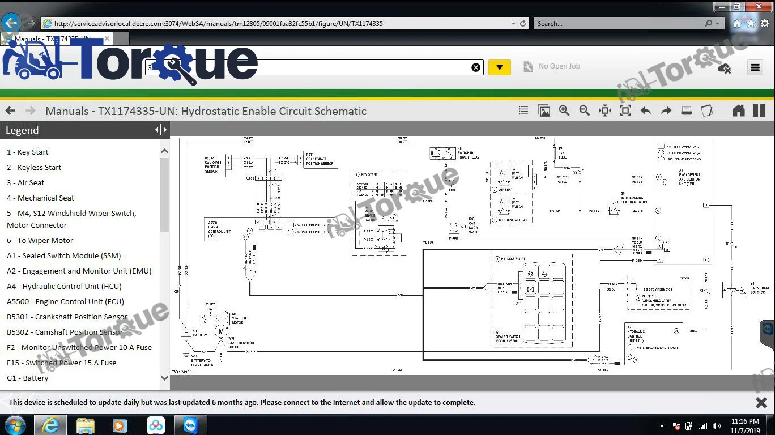Viewport: 775px width, 435px height.
Task: Open the browser search provider dropdown
Action: [x=718, y=24]
